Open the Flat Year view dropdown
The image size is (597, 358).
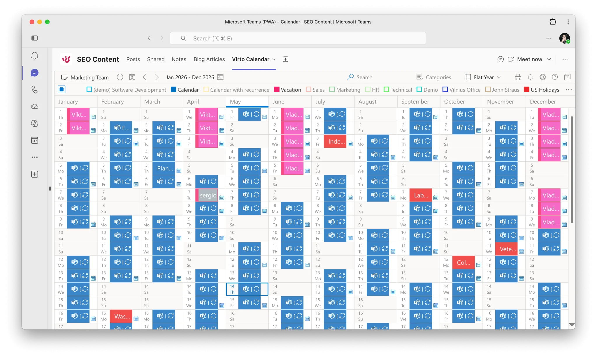[x=483, y=77]
